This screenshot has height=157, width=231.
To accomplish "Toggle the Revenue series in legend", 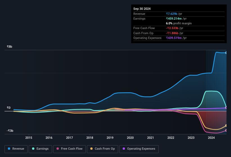I will tap(16, 149).
